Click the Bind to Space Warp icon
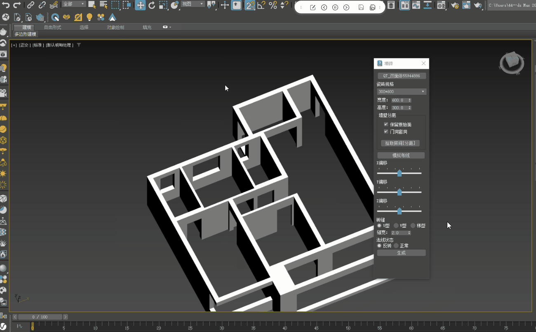The image size is (536, 332). coord(54,5)
